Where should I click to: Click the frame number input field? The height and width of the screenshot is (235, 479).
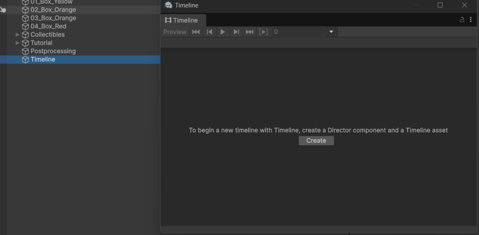298,32
